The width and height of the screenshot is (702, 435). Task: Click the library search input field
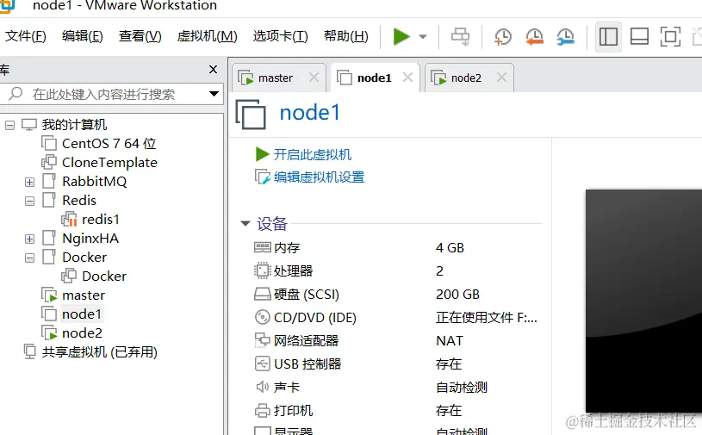[x=108, y=94]
